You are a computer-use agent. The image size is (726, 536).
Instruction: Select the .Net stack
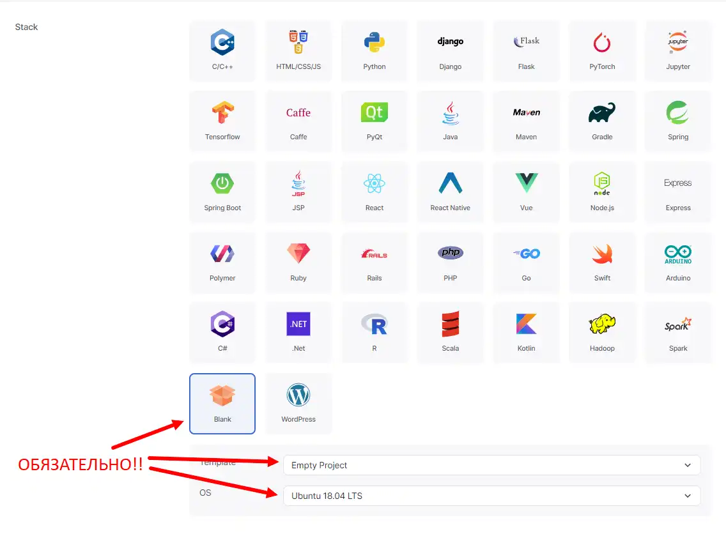[x=298, y=333]
